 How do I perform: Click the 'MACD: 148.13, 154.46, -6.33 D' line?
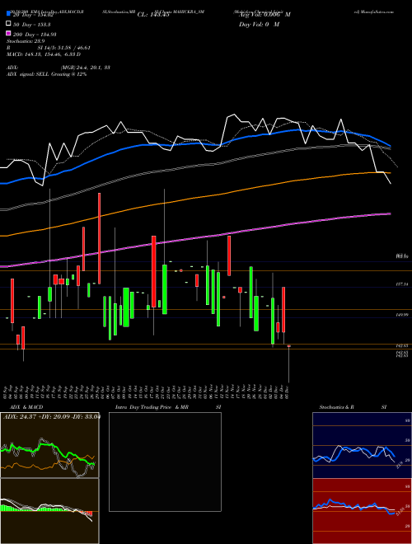click(44, 54)
